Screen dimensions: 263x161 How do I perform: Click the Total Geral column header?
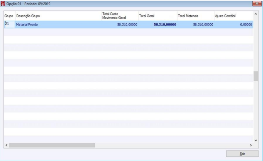tap(158, 16)
